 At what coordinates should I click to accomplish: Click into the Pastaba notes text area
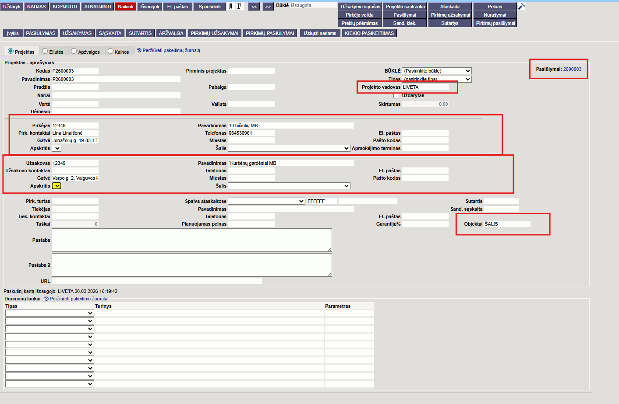191,240
